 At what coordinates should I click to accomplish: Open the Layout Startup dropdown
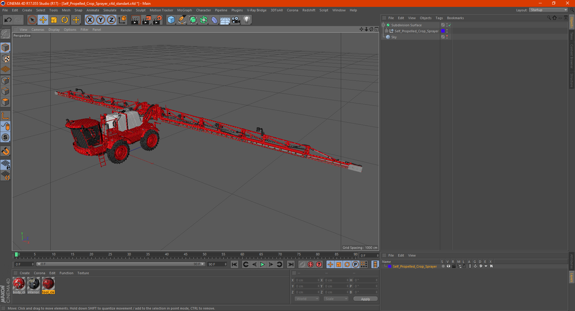548,10
